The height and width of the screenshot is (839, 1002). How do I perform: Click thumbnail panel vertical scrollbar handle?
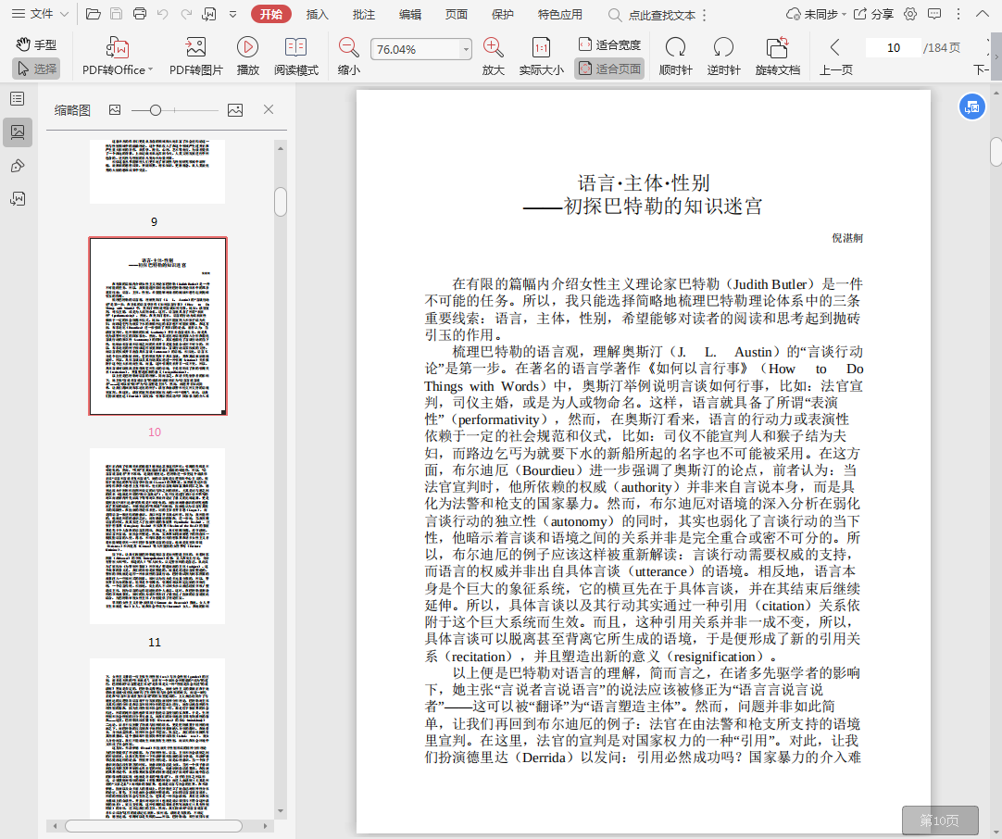[281, 201]
